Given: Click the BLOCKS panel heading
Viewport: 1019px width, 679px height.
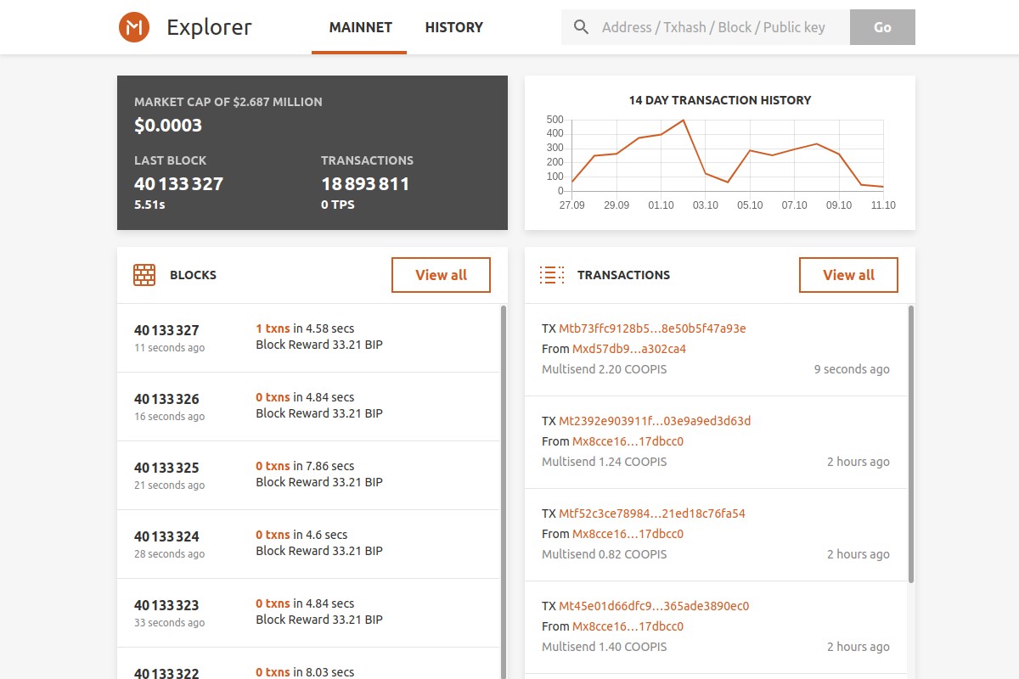Looking at the screenshot, I should tap(193, 275).
